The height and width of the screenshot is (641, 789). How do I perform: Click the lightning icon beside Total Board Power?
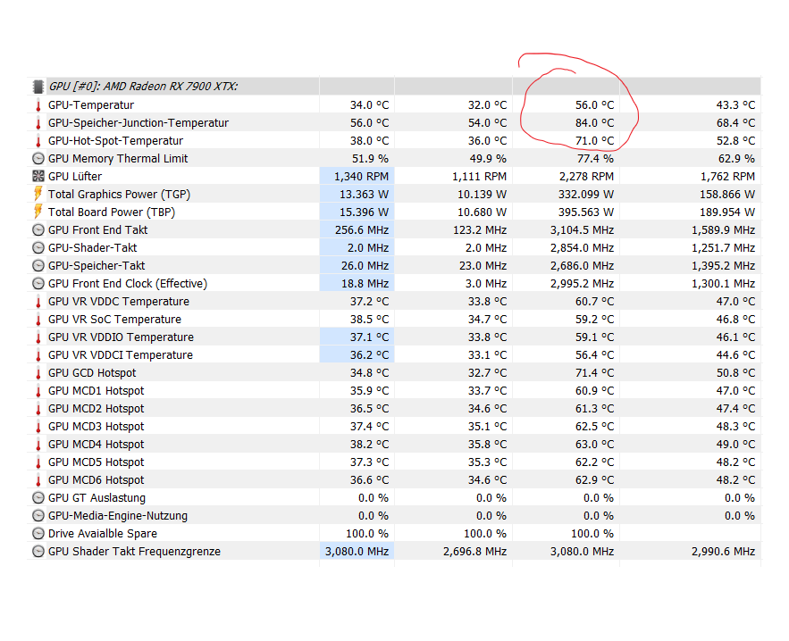pos(38,212)
